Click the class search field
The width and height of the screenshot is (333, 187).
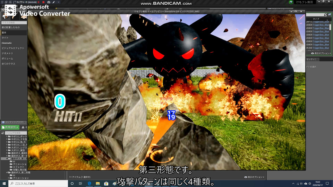[14, 23]
